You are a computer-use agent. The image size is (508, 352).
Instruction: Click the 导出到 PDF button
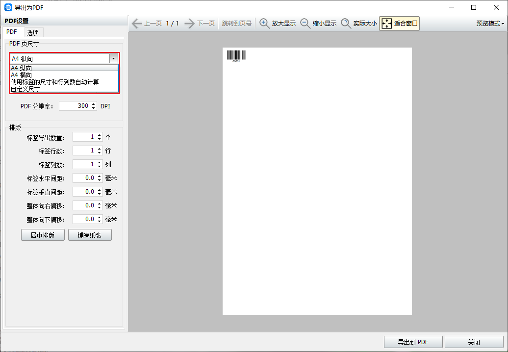(413, 342)
